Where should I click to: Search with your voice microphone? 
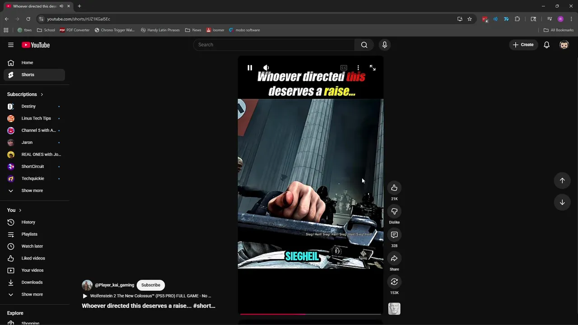(x=385, y=45)
